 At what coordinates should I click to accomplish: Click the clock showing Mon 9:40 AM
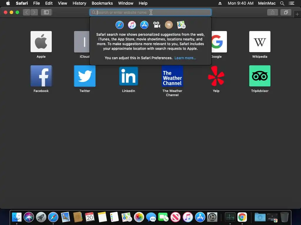pos(240,3)
